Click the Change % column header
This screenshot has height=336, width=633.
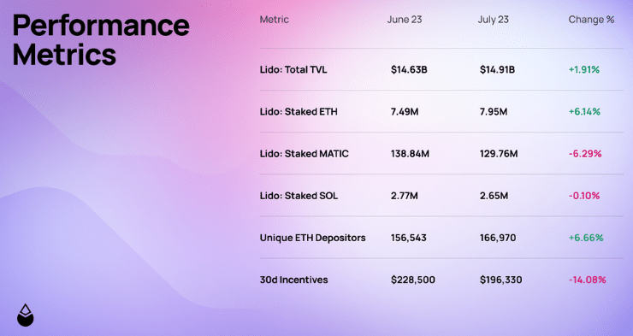point(591,20)
